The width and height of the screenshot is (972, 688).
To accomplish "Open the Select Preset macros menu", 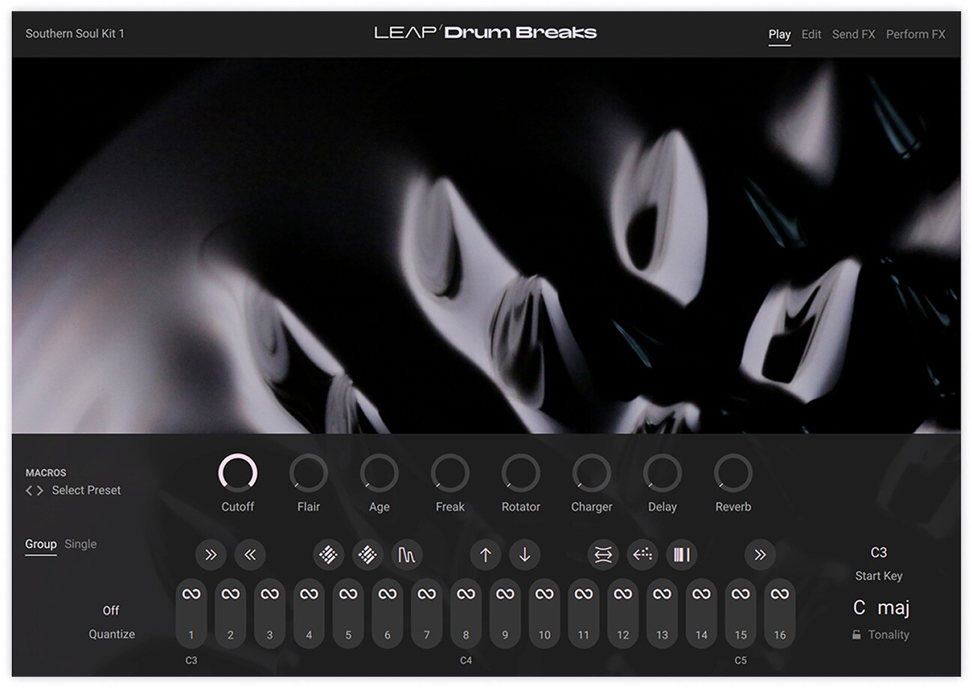I will (85, 490).
